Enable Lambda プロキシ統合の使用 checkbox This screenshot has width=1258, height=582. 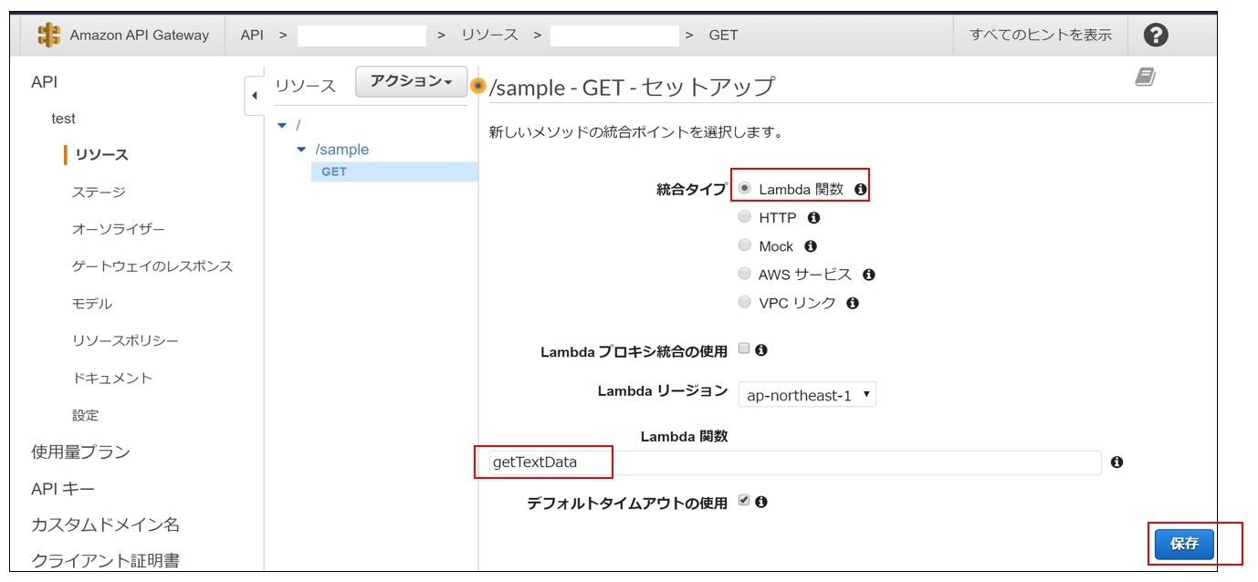(744, 348)
